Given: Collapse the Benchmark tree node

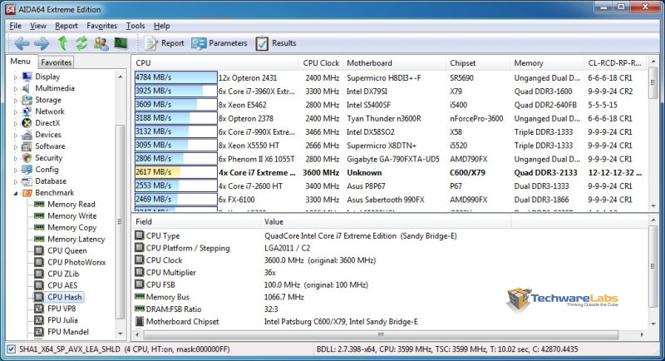Looking at the screenshot, I should coord(16,194).
